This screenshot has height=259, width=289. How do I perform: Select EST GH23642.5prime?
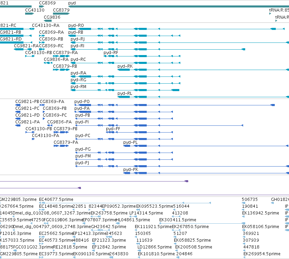[109, 227]
